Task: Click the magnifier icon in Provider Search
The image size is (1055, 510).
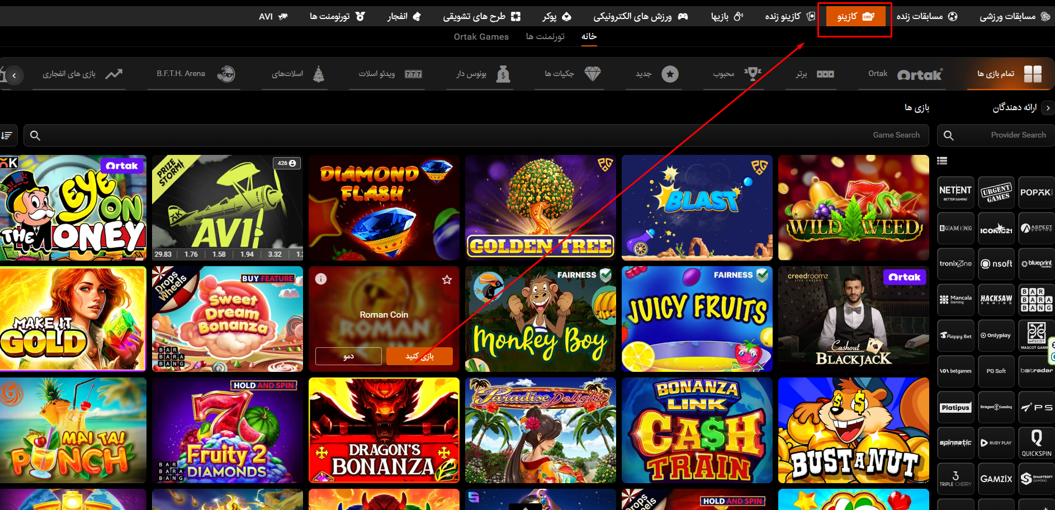Action: [949, 135]
